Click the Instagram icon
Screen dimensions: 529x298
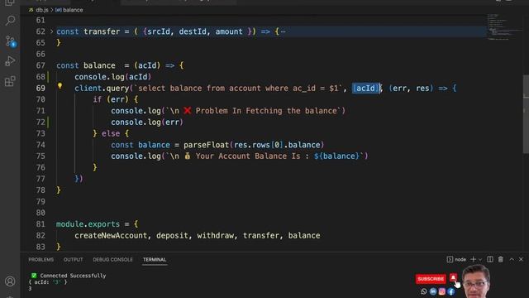click(x=442, y=291)
